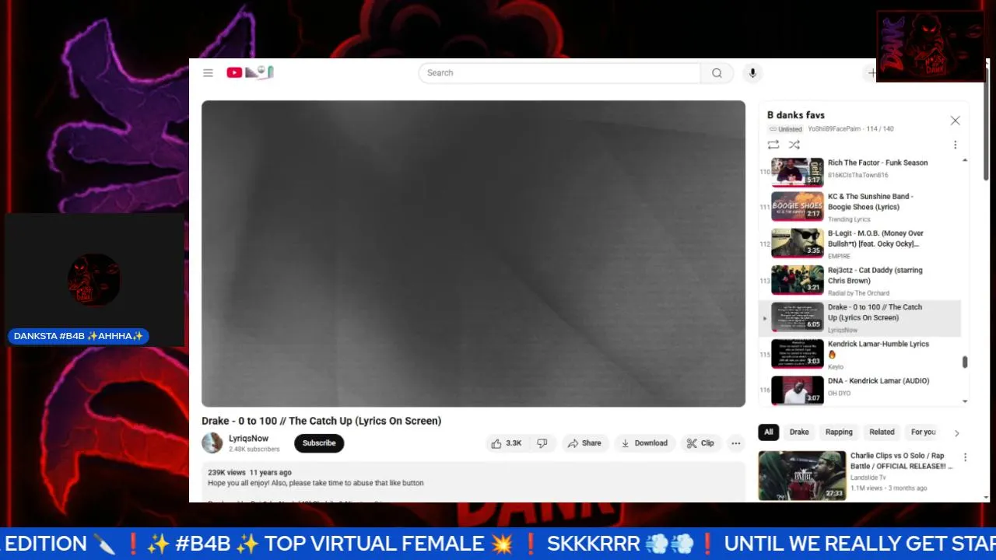
Task: Click Radial by The Orchard text
Action: pyautogui.click(x=860, y=293)
